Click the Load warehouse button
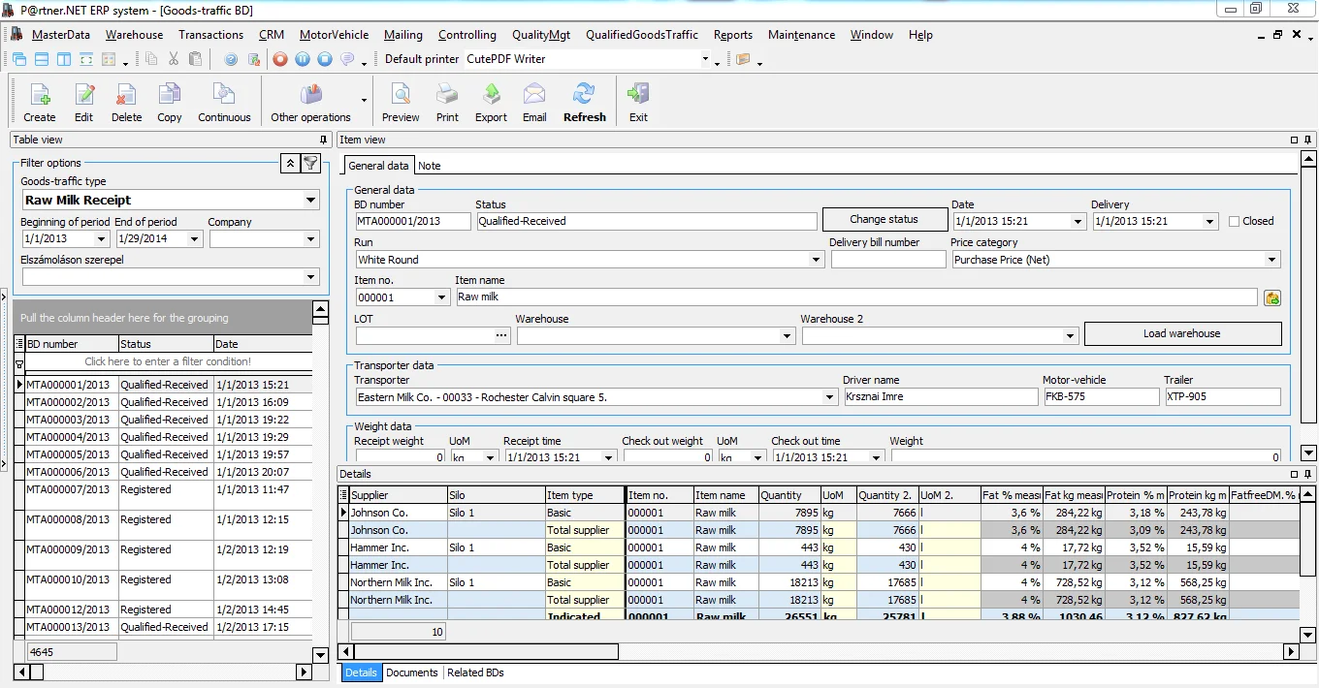The width and height of the screenshot is (1319, 688). pyautogui.click(x=1181, y=334)
